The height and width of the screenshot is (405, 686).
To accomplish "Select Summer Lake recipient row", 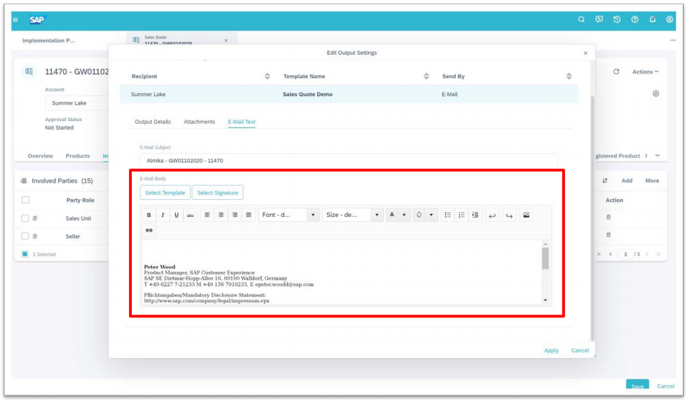I will [x=348, y=95].
